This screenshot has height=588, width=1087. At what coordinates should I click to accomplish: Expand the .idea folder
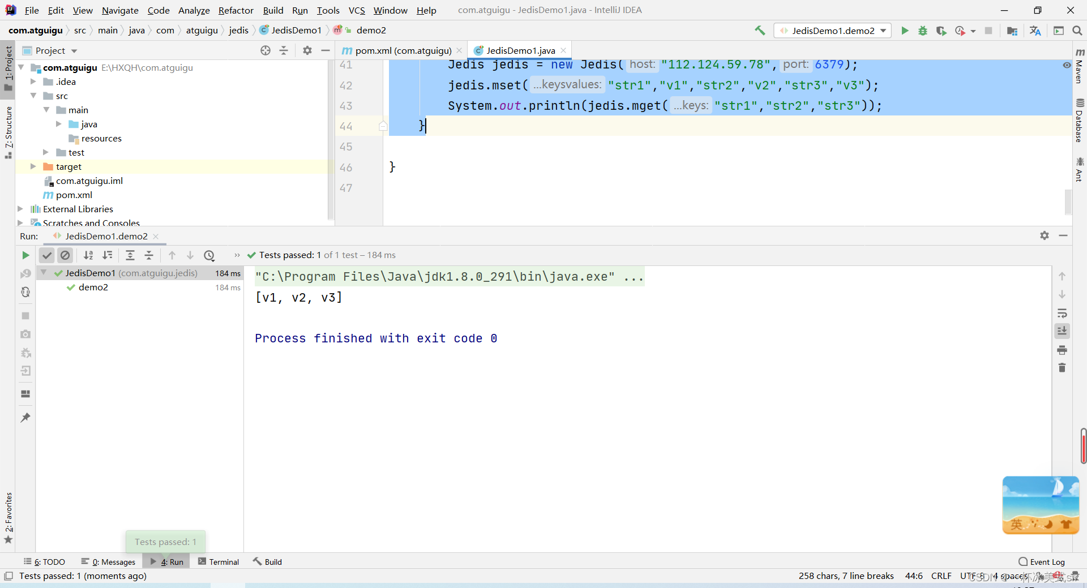tap(33, 81)
